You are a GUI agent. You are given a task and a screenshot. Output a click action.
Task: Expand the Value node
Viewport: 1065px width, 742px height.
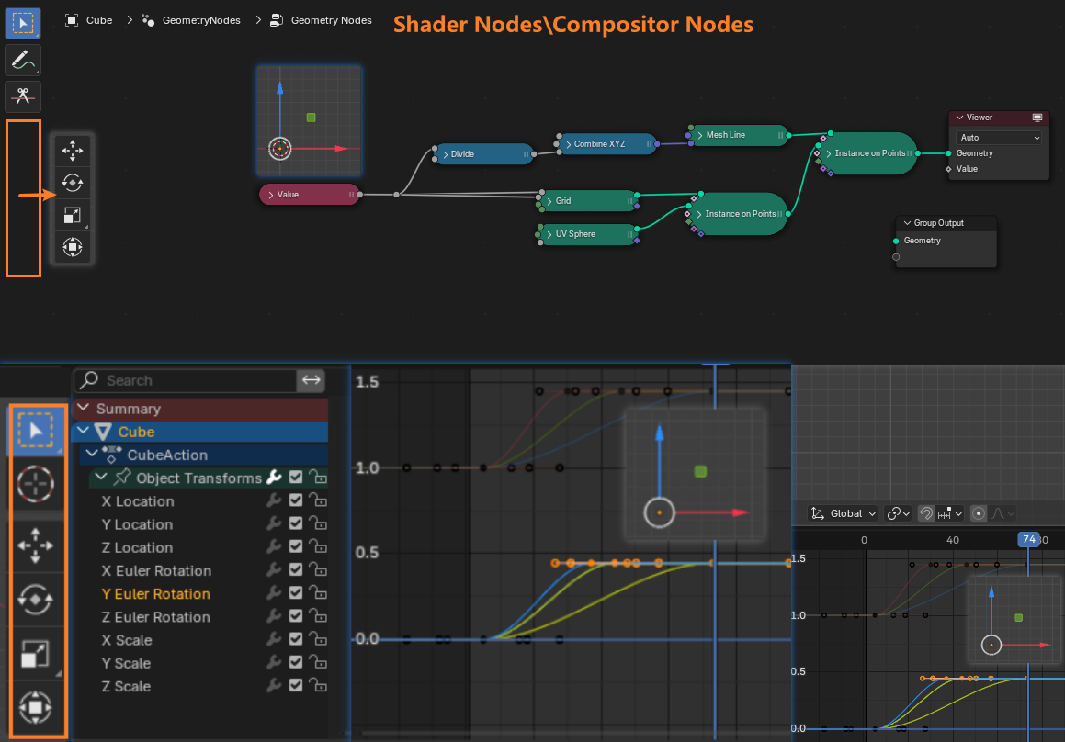271,195
